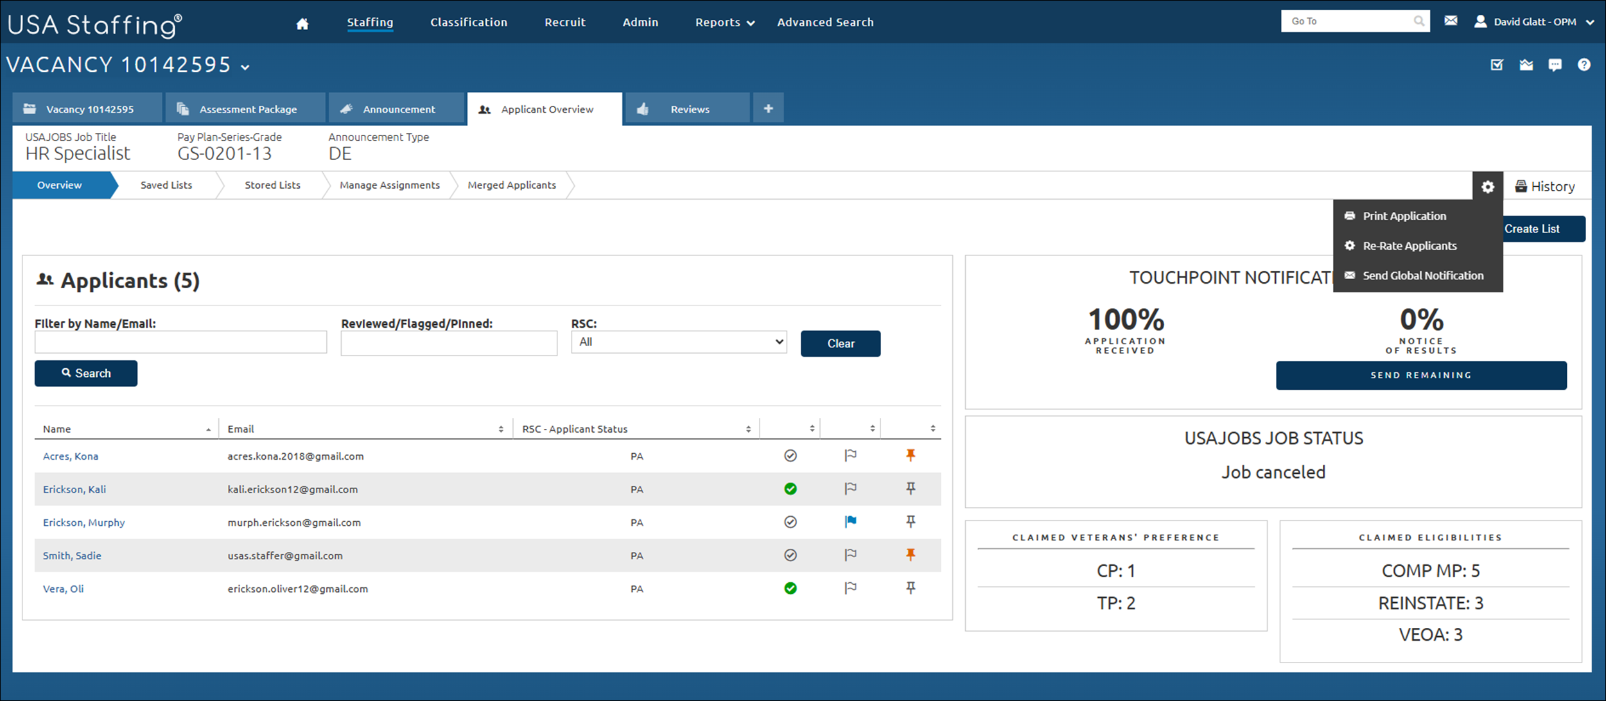The width and height of the screenshot is (1606, 701).
Task: Open the VACANCY 10142595 dropdown chevron
Action: pyautogui.click(x=245, y=66)
